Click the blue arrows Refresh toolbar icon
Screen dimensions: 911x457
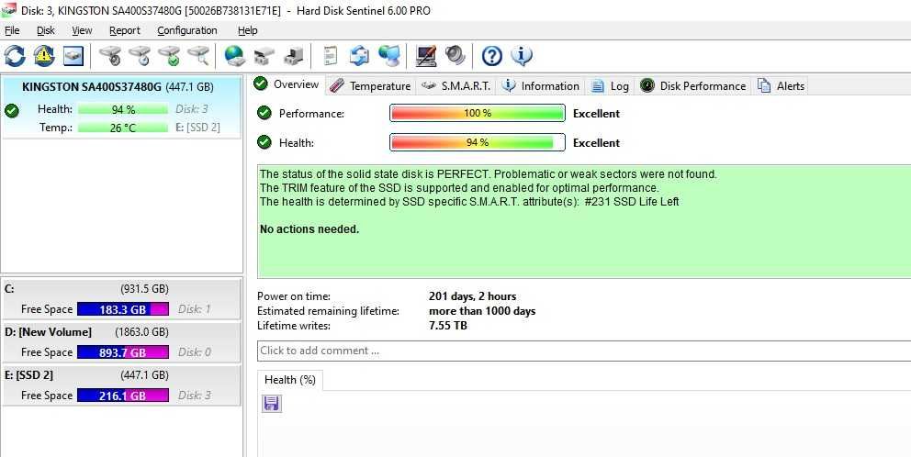pyautogui.click(x=15, y=56)
